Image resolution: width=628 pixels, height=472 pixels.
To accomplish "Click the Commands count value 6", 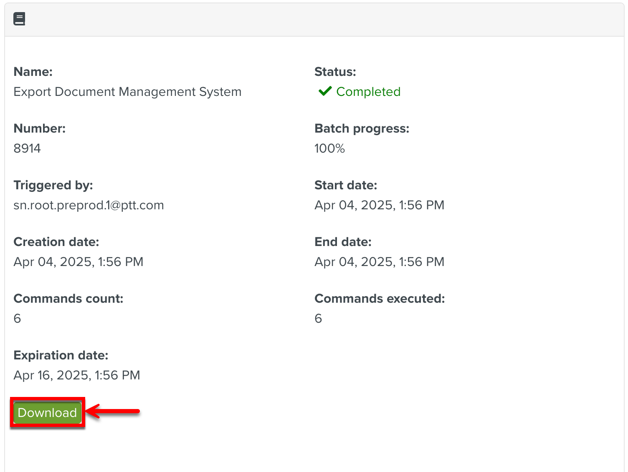I will [17, 319].
